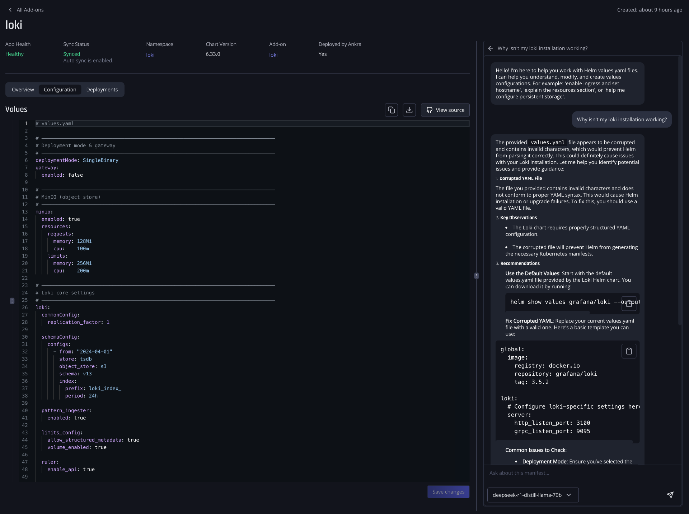Click the Synced sync status text
Screen dimensions: 689x514
(x=72, y=54)
